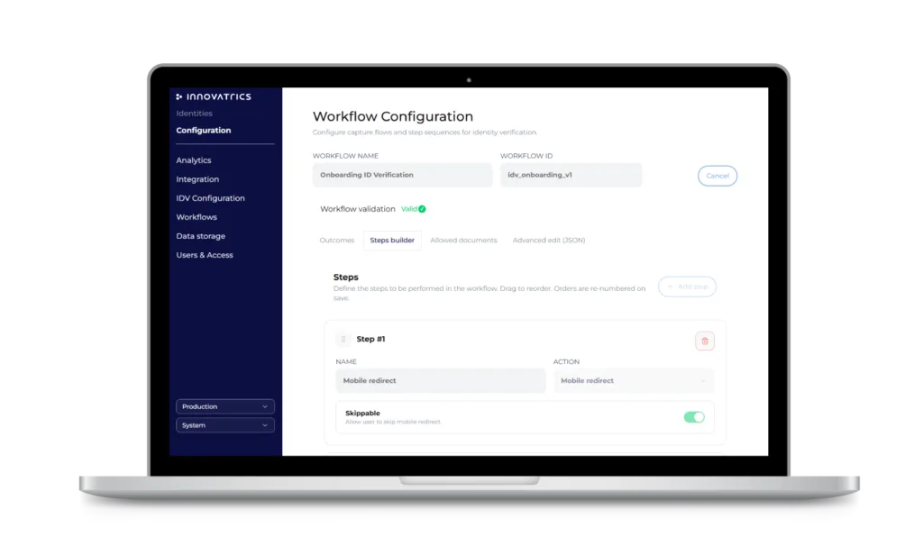Viewport: 923px width, 555px height.
Task: Click the Workflow Name input field
Action: [x=402, y=175]
